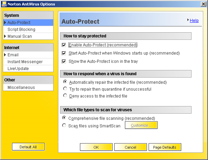Click the System section header

point(28,15)
